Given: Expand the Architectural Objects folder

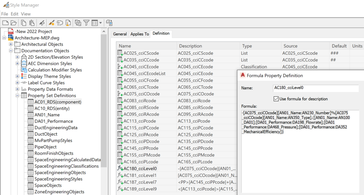Looking at the screenshot, I should click(11, 44).
